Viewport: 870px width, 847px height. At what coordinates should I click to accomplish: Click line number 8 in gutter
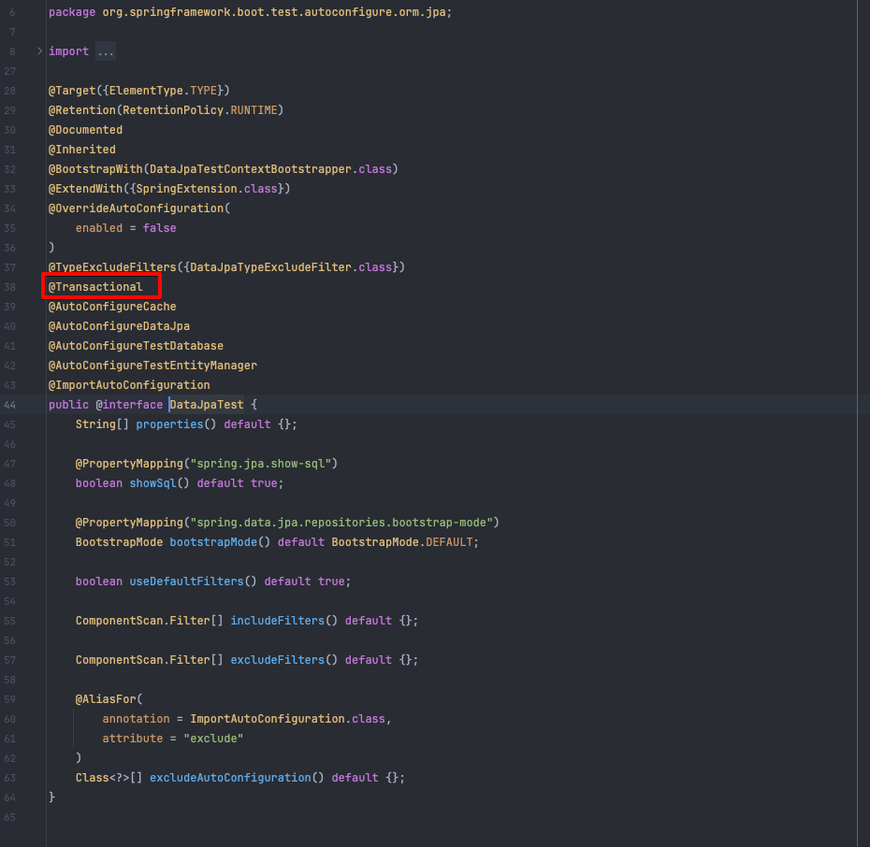point(12,51)
